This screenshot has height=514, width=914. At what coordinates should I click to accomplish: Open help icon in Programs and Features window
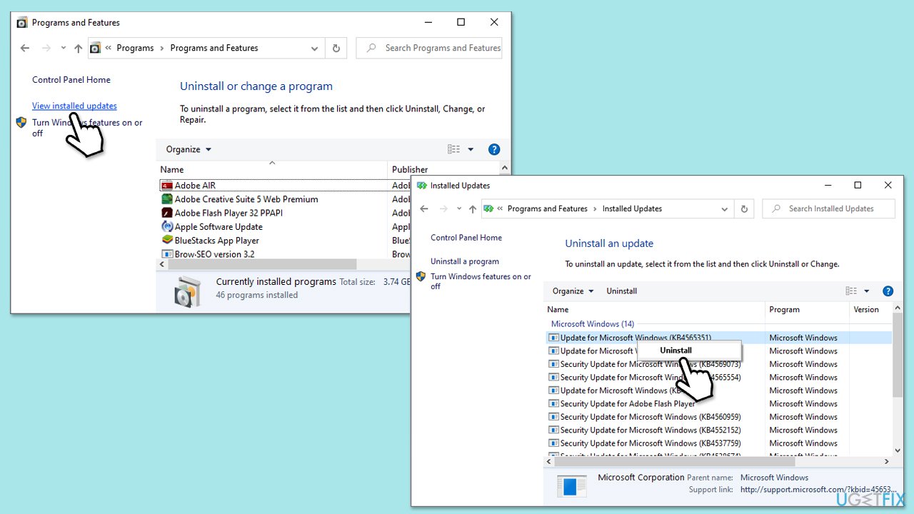pos(494,149)
